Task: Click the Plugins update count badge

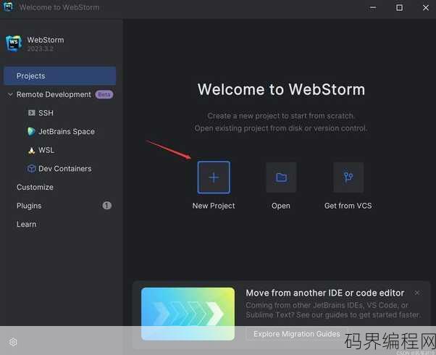Action: (107, 206)
